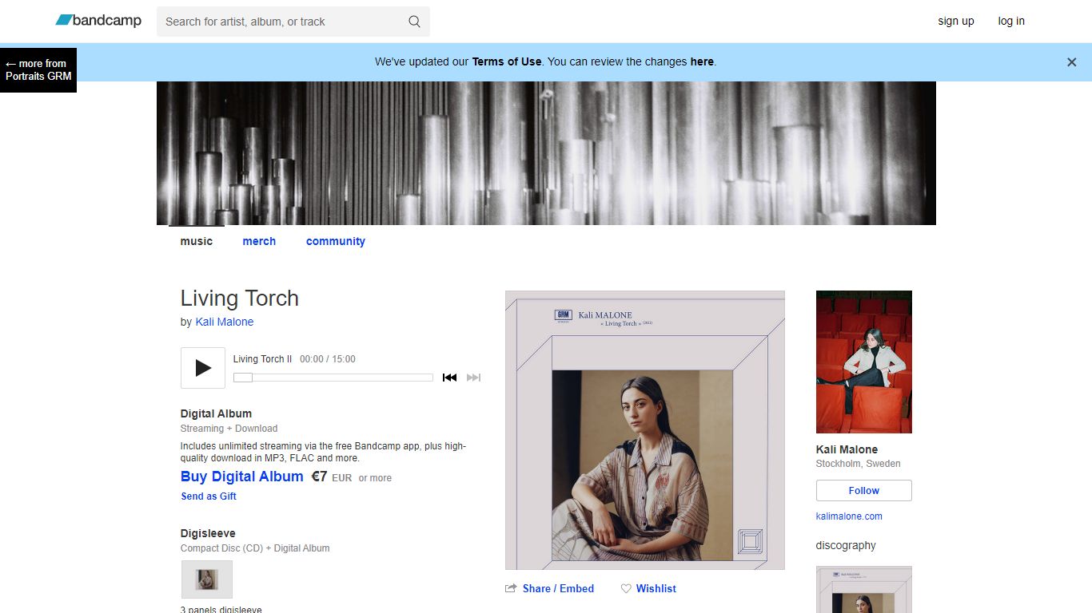Open the Kali Malone artist link
The height and width of the screenshot is (613, 1092).
click(225, 322)
